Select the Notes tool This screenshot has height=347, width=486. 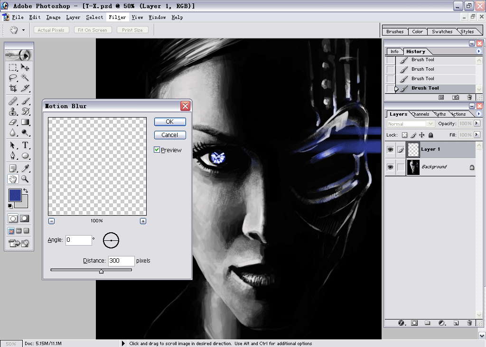pyautogui.click(x=13, y=168)
